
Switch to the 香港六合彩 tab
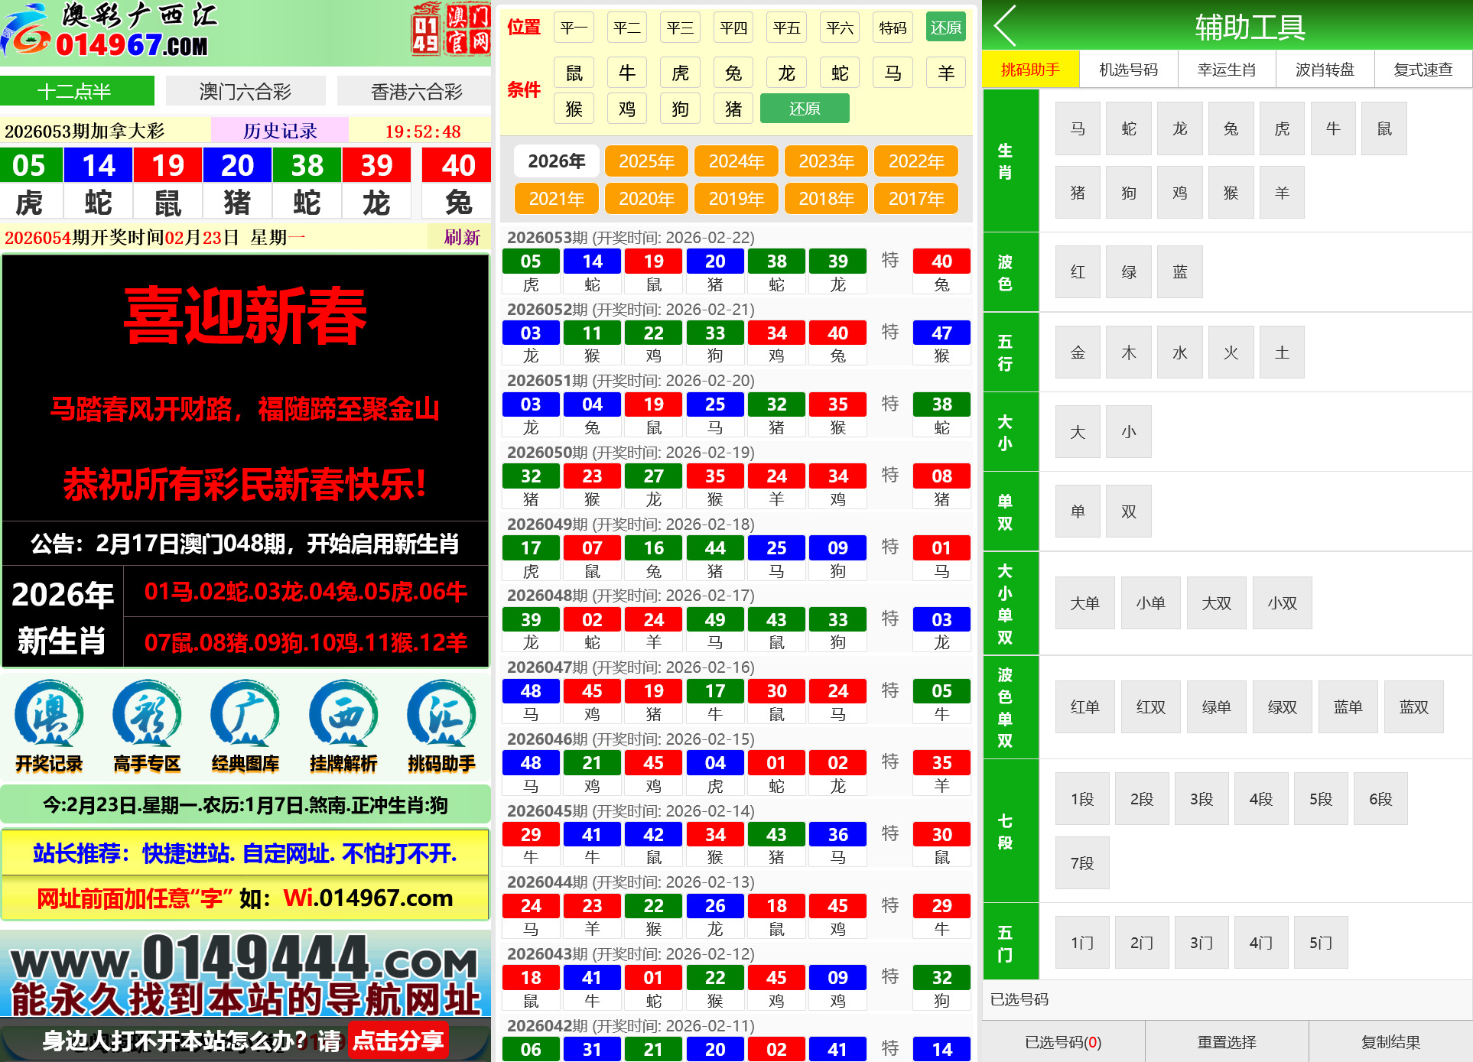pos(417,90)
